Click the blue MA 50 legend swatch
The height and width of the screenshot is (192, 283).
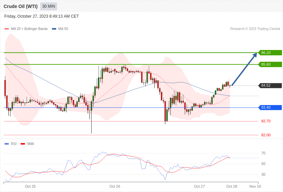point(54,29)
